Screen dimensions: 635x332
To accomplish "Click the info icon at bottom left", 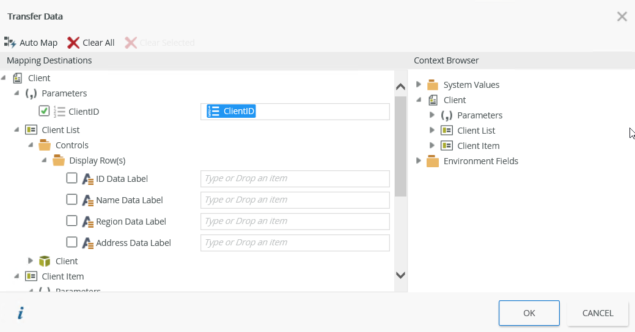I will pos(20,314).
